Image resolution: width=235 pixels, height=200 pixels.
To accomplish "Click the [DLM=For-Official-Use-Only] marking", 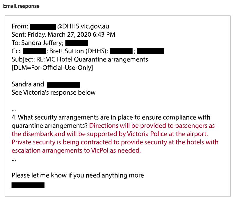I will [x=52, y=68].
